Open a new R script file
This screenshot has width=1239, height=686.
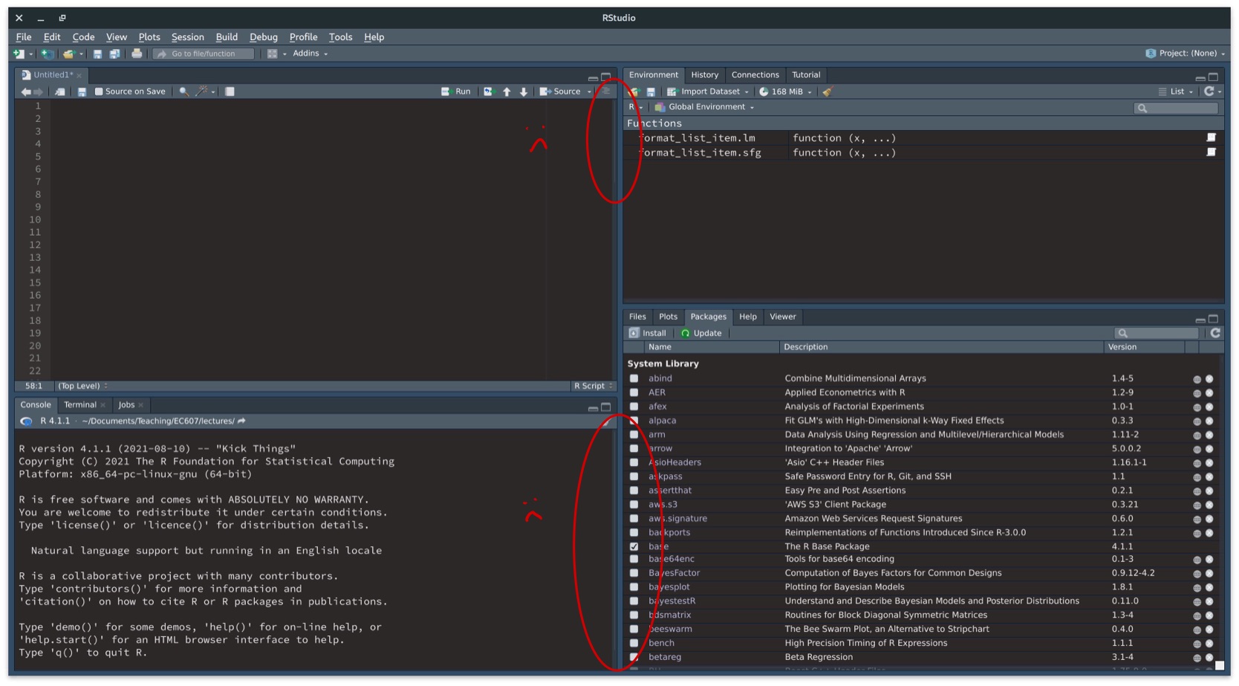(16, 54)
